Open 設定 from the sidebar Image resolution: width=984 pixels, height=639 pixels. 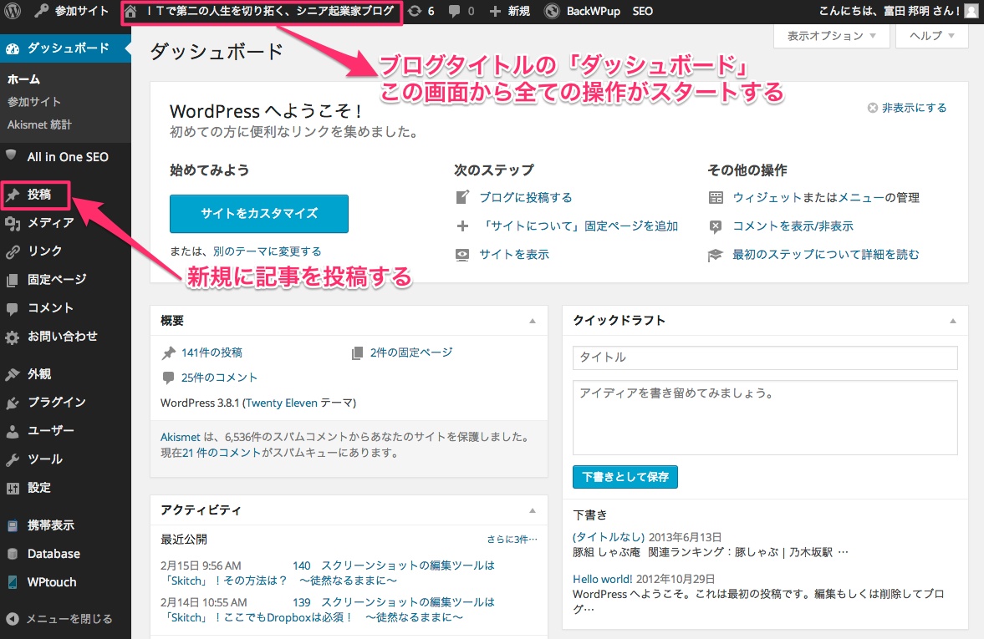coord(38,488)
